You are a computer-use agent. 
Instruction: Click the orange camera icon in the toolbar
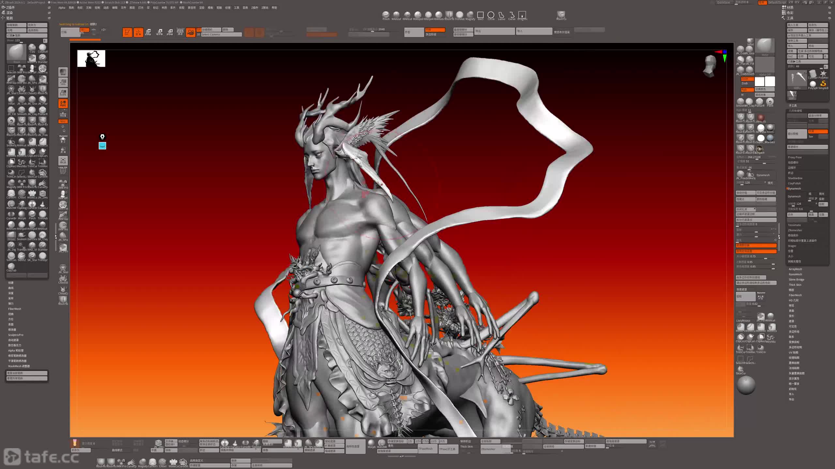tap(190, 32)
